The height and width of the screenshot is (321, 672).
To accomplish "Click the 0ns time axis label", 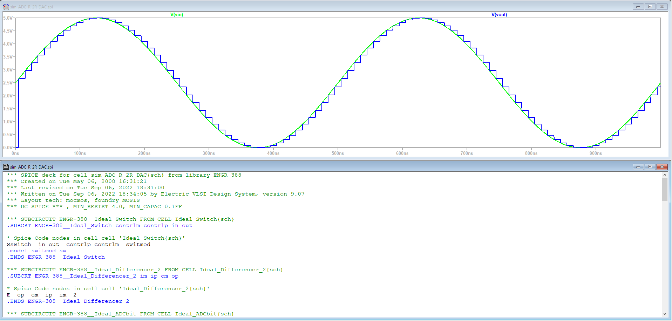I will point(15,153).
